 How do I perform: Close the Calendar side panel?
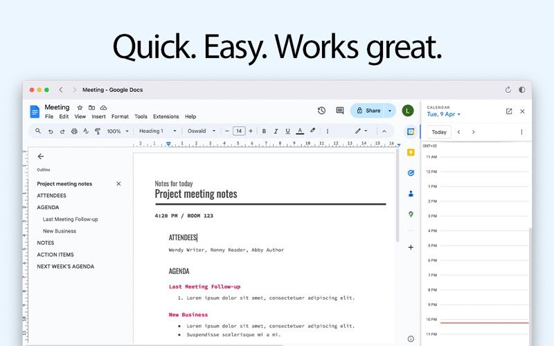[x=522, y=111]
